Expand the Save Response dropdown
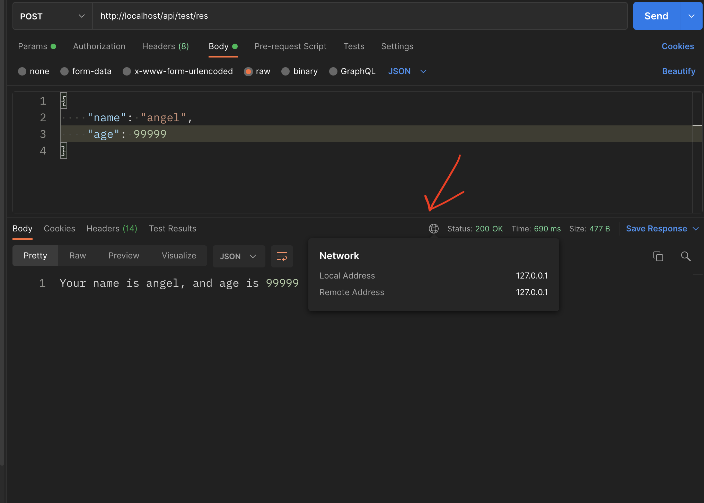This screenshot has height=503, width=704. (x=696, y=229)
